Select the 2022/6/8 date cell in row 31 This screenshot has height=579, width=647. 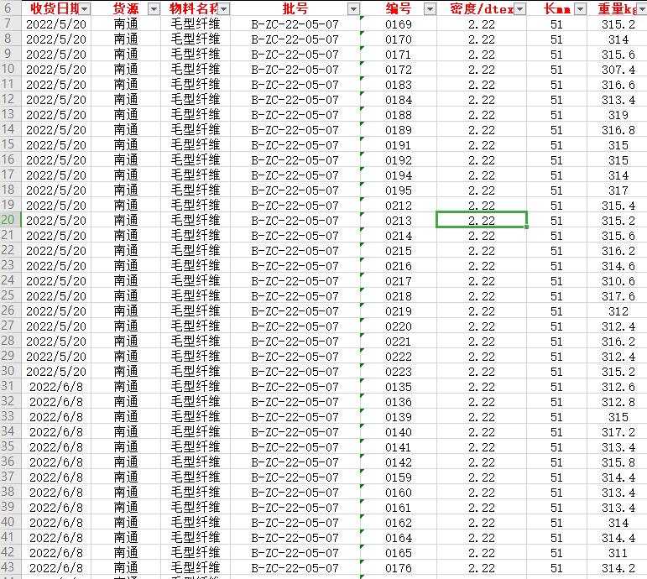coord(56,387)
